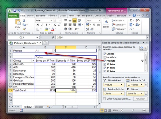
Task: Switch to the Fórmulas ribbon tab
Action: point(53,16)
